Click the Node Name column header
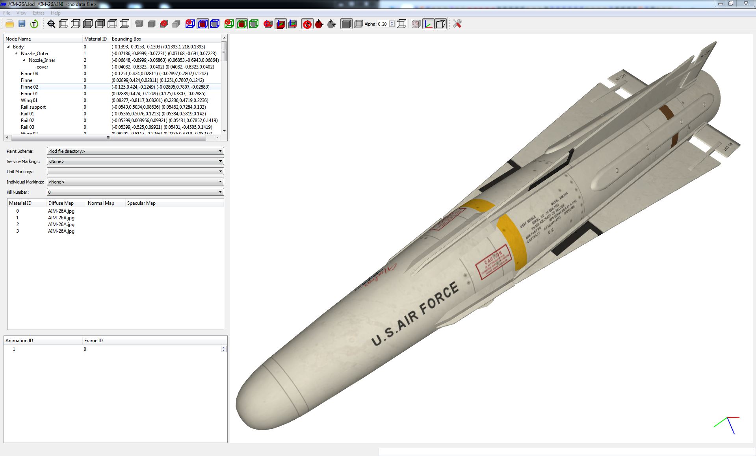This screenshot has width=756, height=456. point(43,39)
